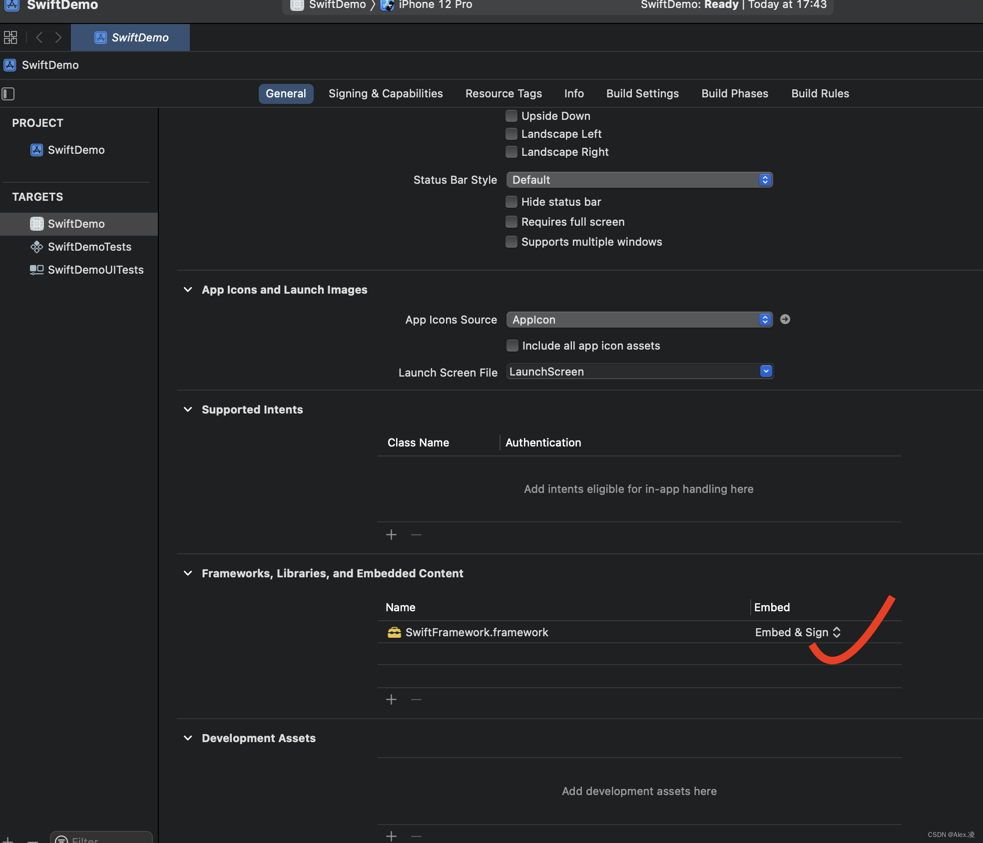Click Authentication column header
983x843 pixels.
pos(543,442)
